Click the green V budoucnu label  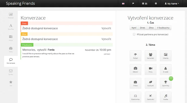pyautogui.click(x=27, y=45)
